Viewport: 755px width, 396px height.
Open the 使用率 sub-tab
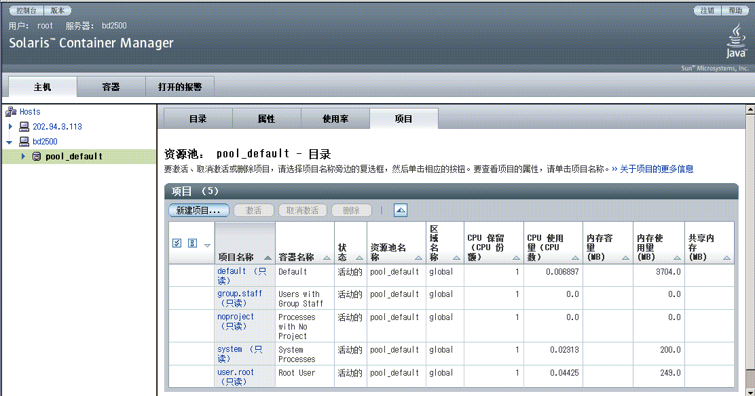tap(335, 119)
